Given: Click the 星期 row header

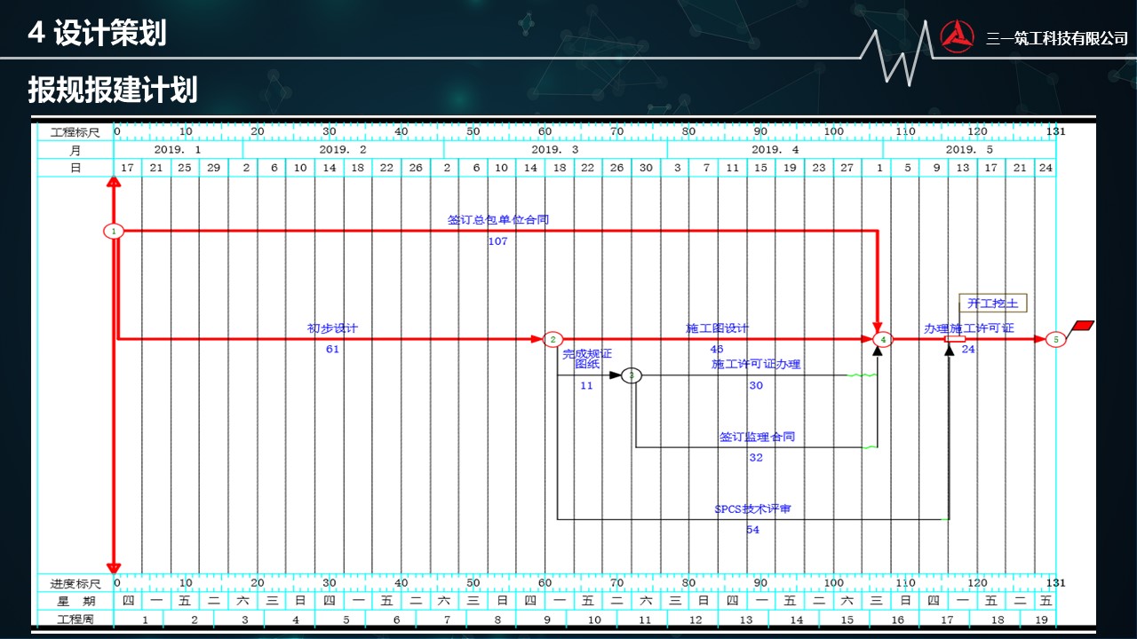Looking at the screenshot, I should pos(75,601).
